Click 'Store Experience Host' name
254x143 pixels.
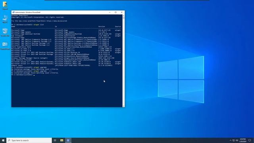[x=21, y=47]
